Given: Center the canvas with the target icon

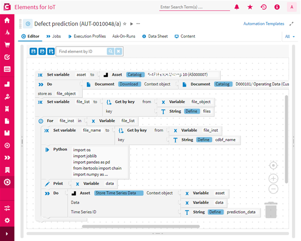Looking at the screenshot, I should pyautogui.click(x=274, y=165).
